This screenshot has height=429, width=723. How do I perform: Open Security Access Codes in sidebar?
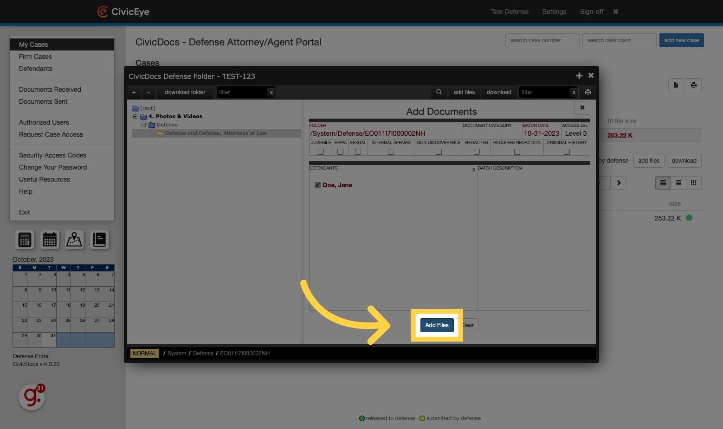(62, 155)
